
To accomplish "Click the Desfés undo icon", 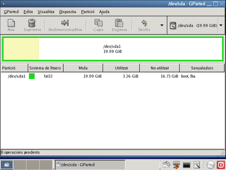I will (144, 23).
